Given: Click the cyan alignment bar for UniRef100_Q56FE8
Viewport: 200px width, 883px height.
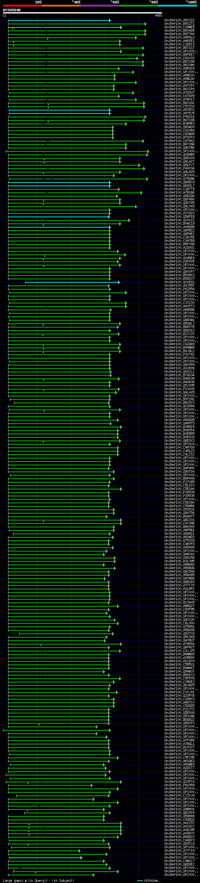Looking at the screenshot, I should 59,217.
